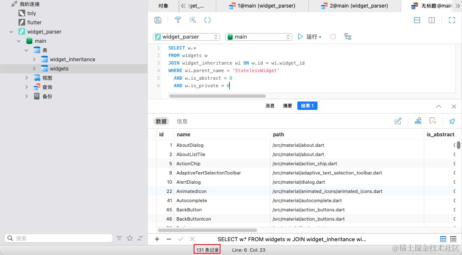Focus the 搜索 search field
Screen dimensions: 462x255
[x=59, y=238]
